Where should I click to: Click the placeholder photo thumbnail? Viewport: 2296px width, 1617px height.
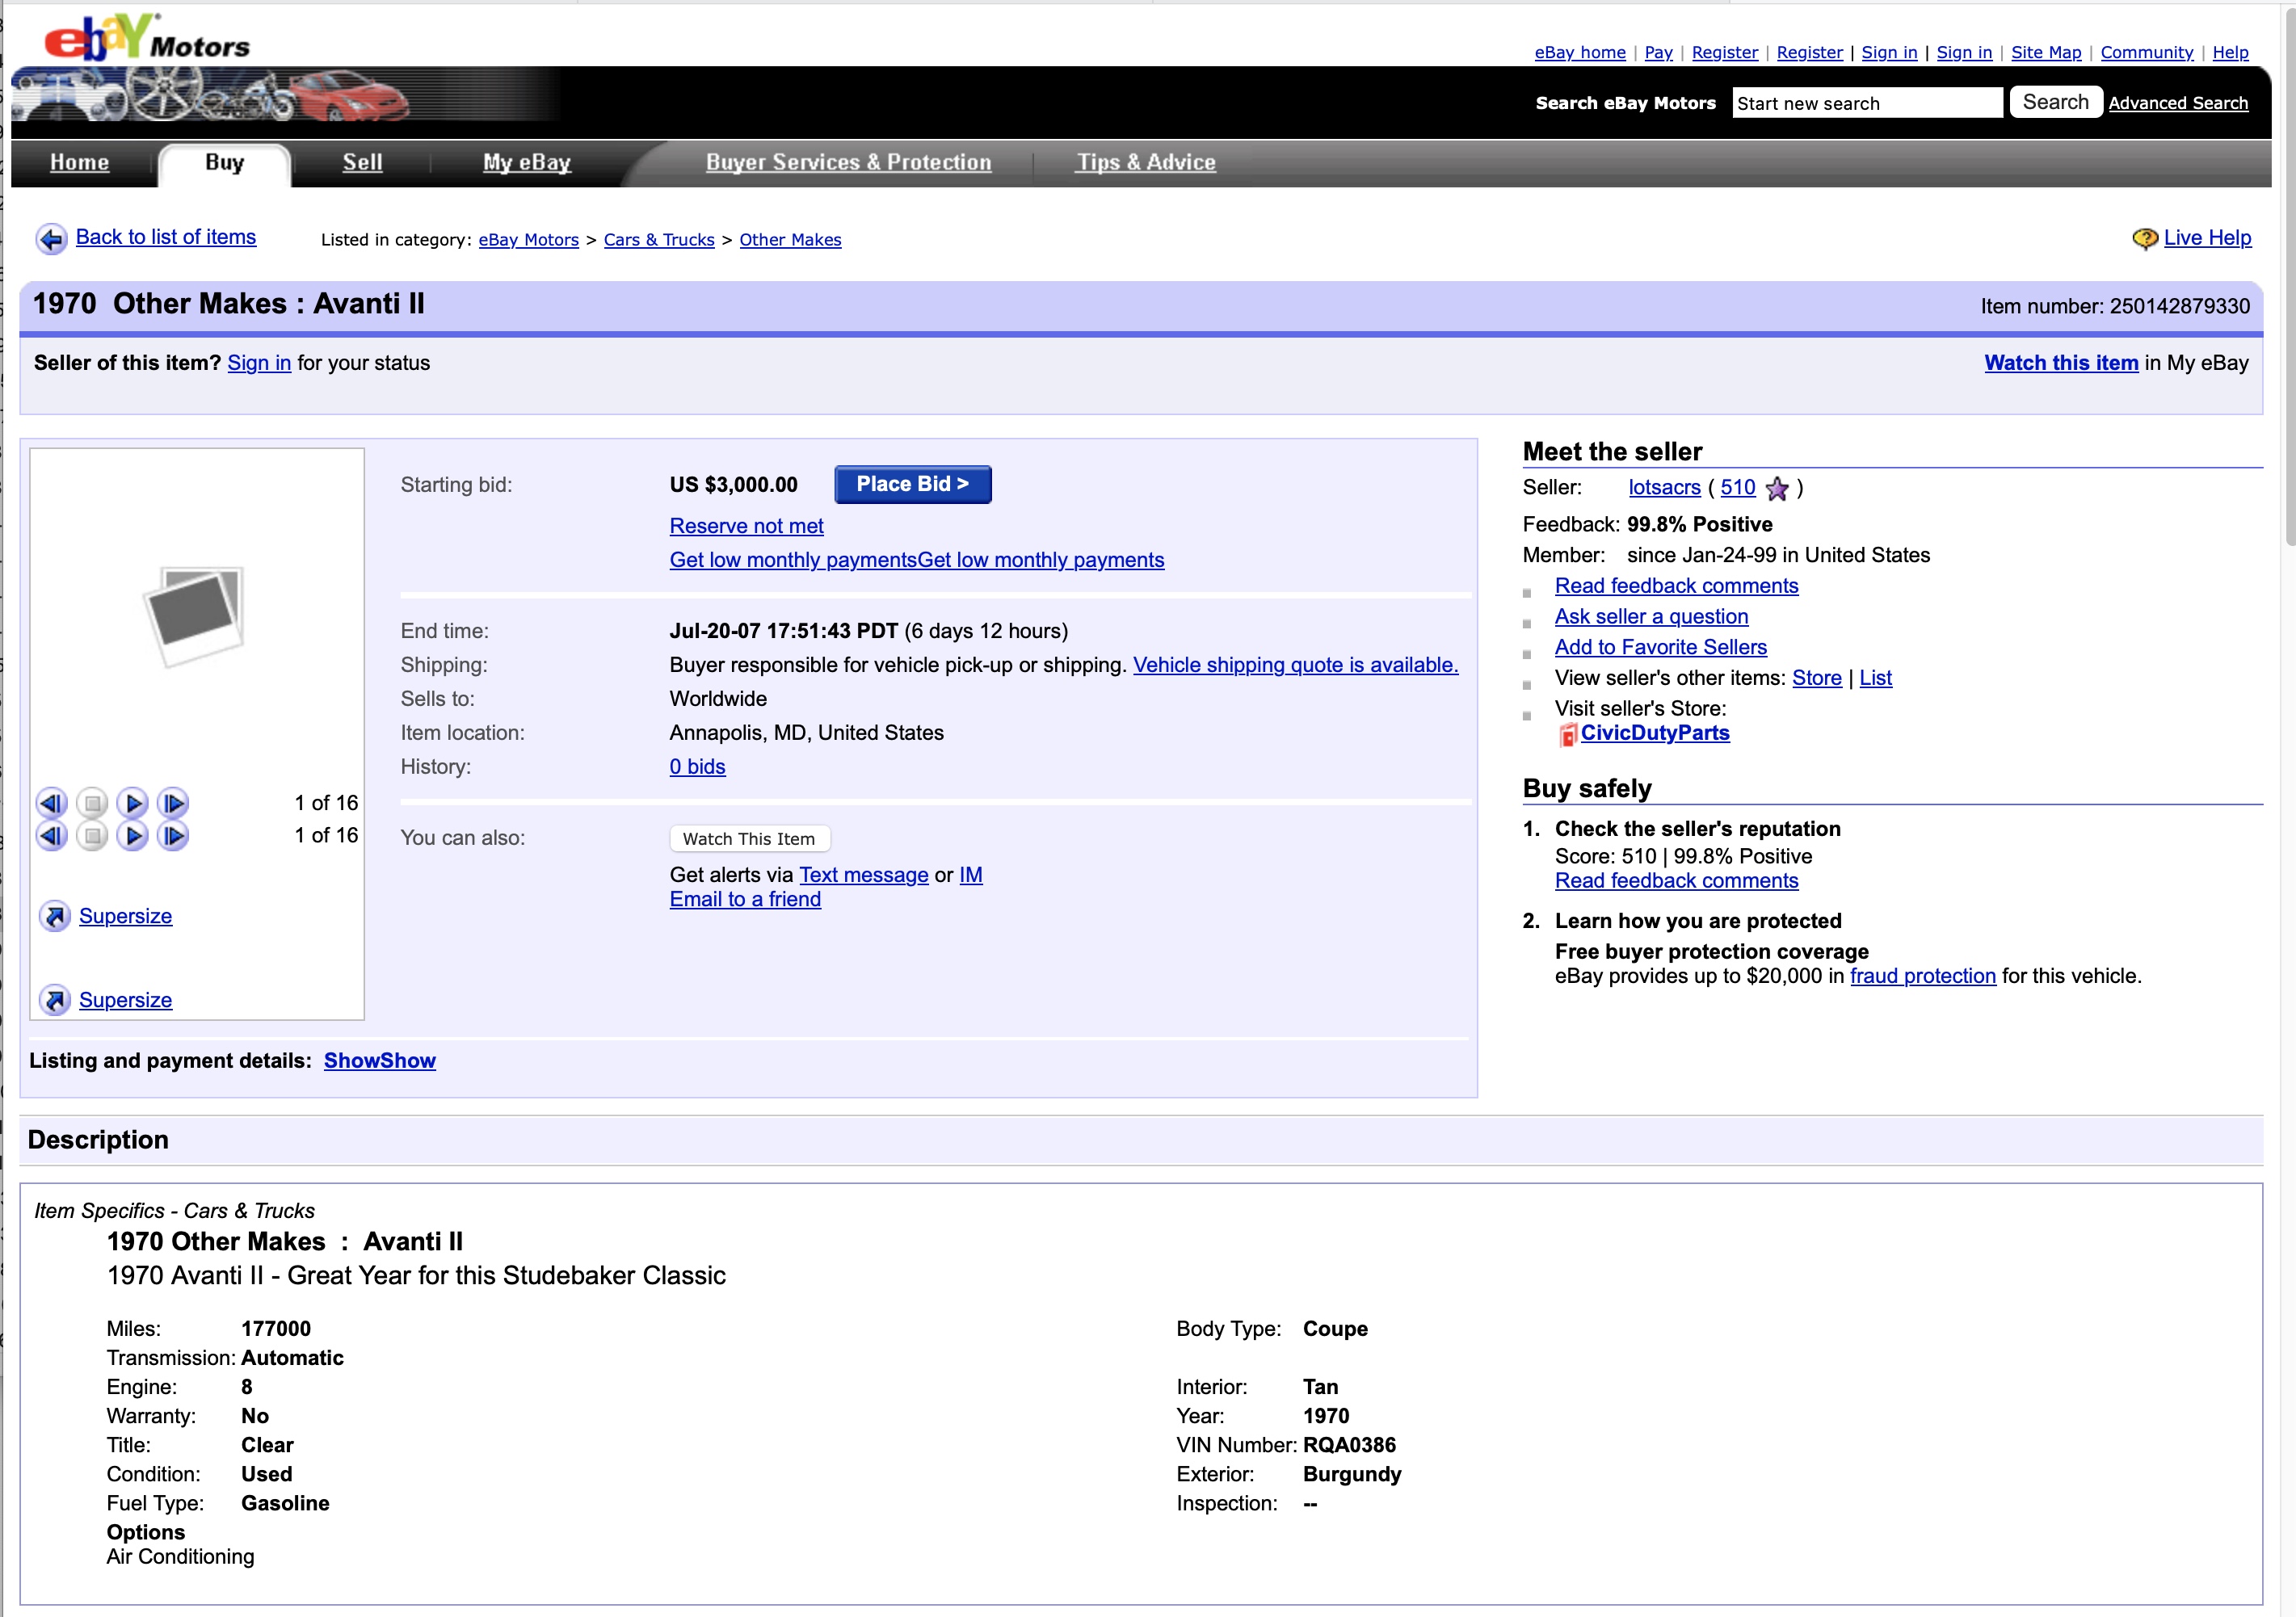coord(195,615)
